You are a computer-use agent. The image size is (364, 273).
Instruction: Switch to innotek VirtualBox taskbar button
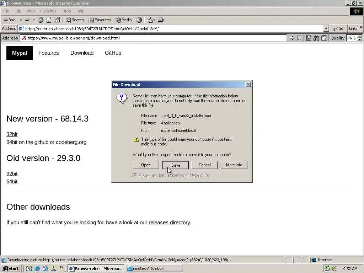point(154,269)
